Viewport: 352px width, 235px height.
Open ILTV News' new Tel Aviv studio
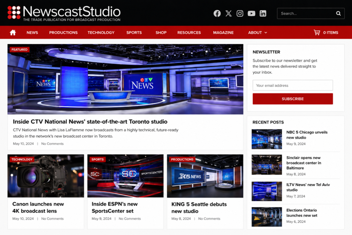(x=308, y=187)
